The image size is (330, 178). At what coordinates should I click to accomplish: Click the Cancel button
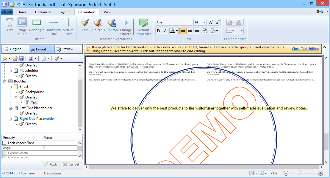tap(71, 164)
